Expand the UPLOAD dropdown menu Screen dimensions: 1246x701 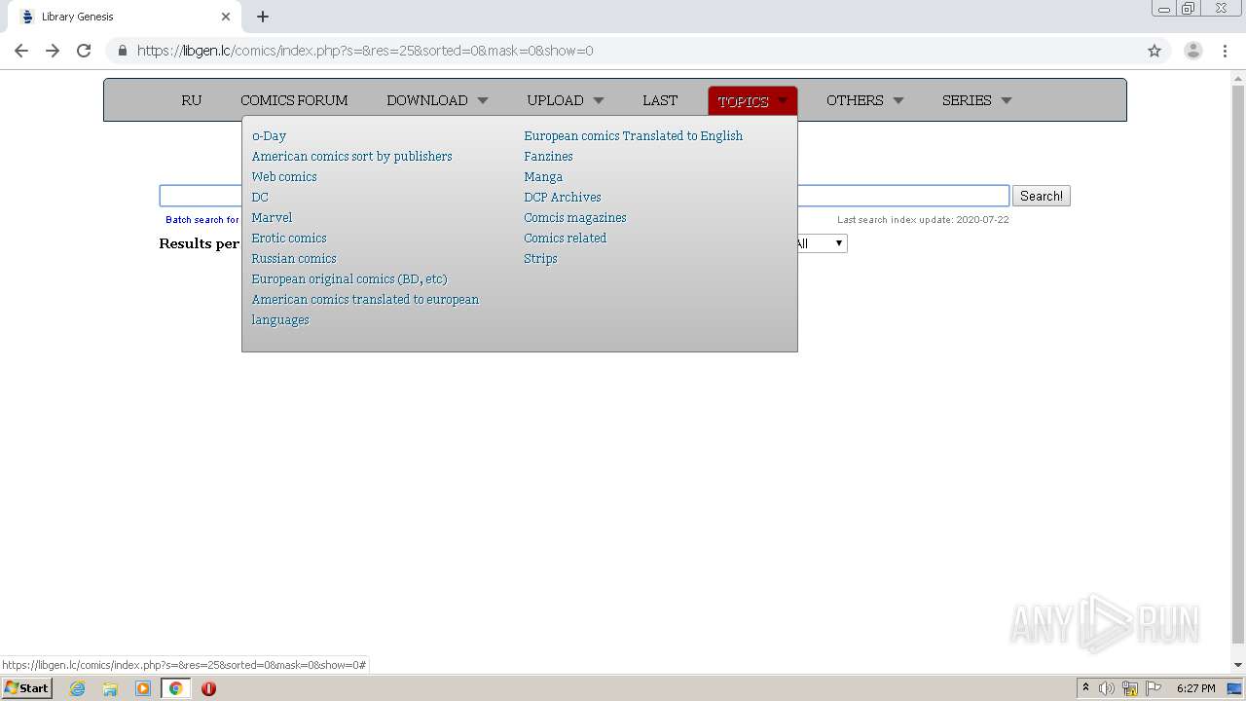click(x=566, y=100)
